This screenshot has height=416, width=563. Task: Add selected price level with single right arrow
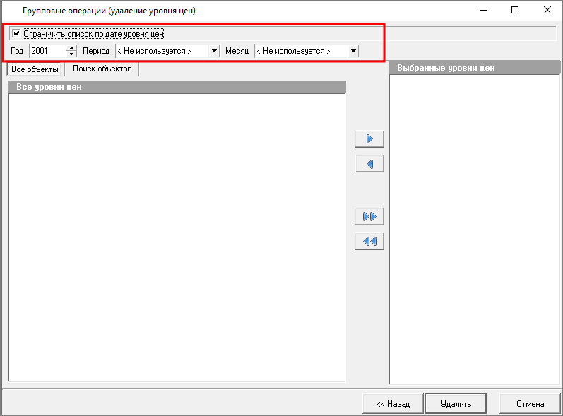[x=369, y=138]
